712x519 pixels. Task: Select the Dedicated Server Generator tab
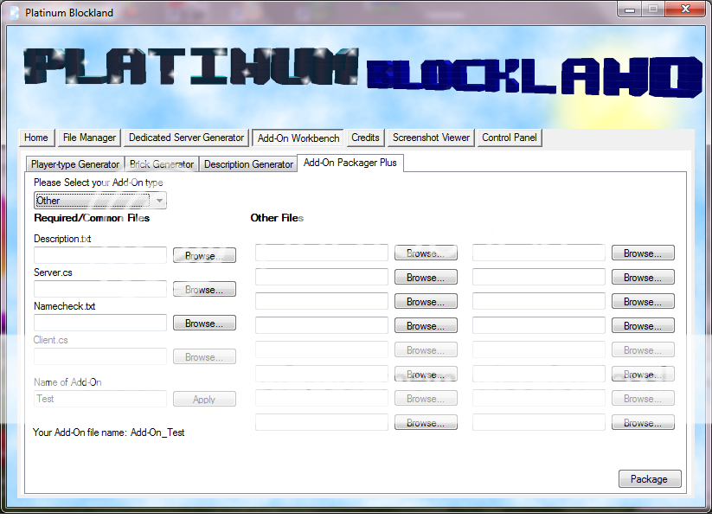(x=186, y=138)
